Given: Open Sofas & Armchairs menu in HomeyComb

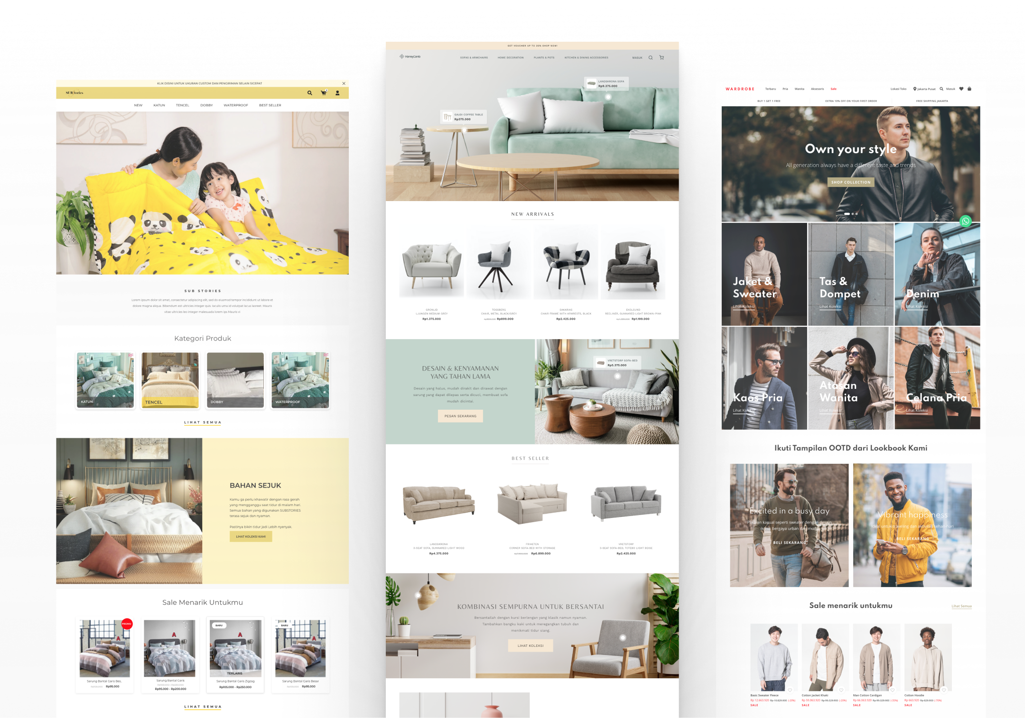Looking at the screenshot, I should point(474,58).
